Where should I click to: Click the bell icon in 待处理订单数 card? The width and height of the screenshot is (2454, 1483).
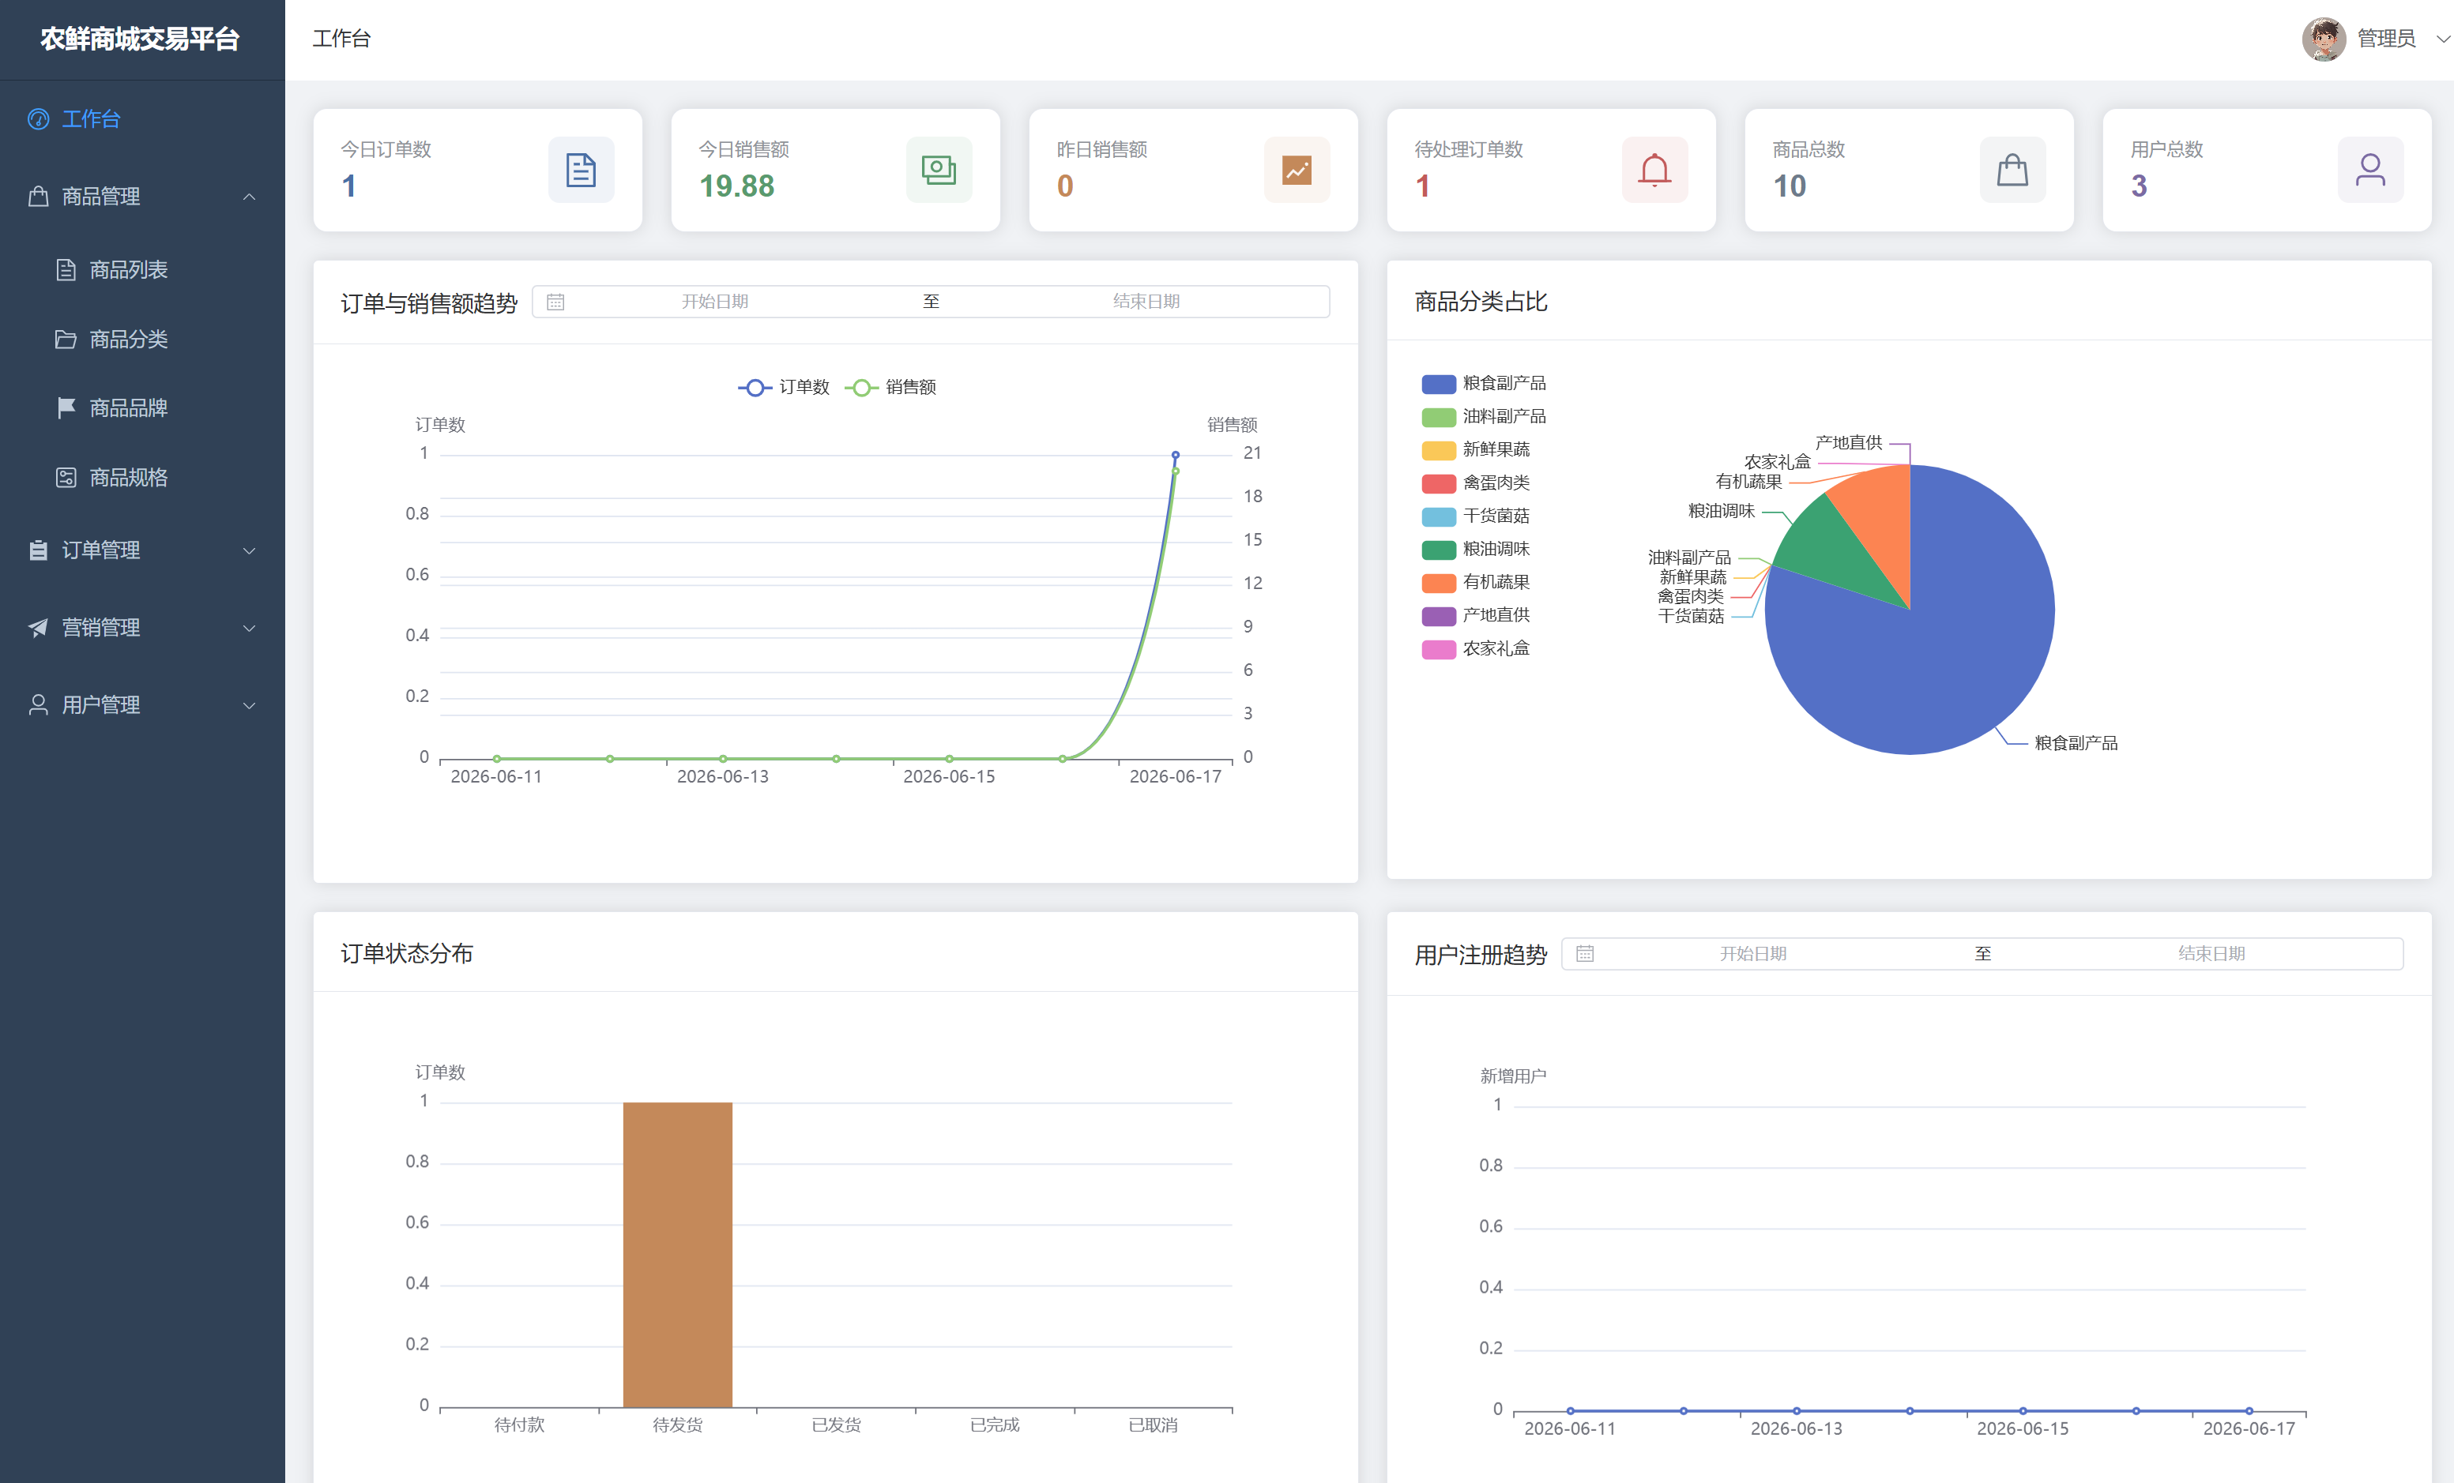(1654, 171)
